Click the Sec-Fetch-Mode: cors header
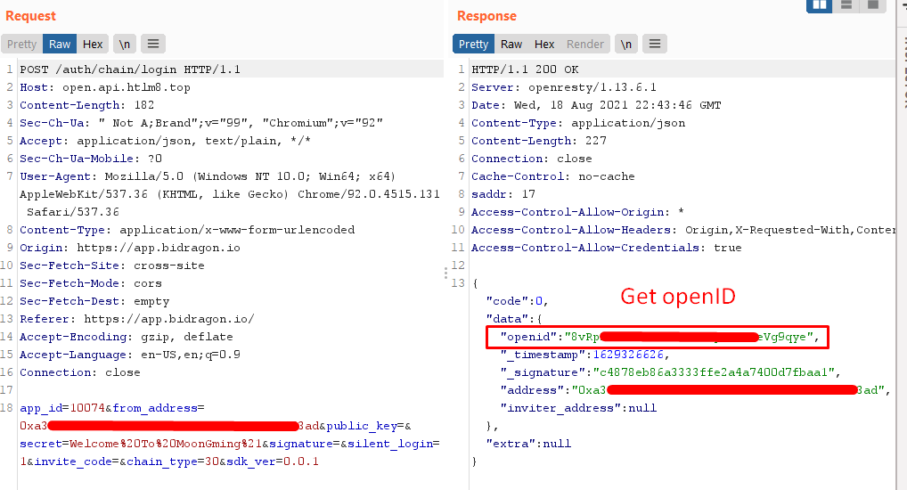The height and width of the screenshot is (490, 907). pyautogui.click(x=91, y=283)
